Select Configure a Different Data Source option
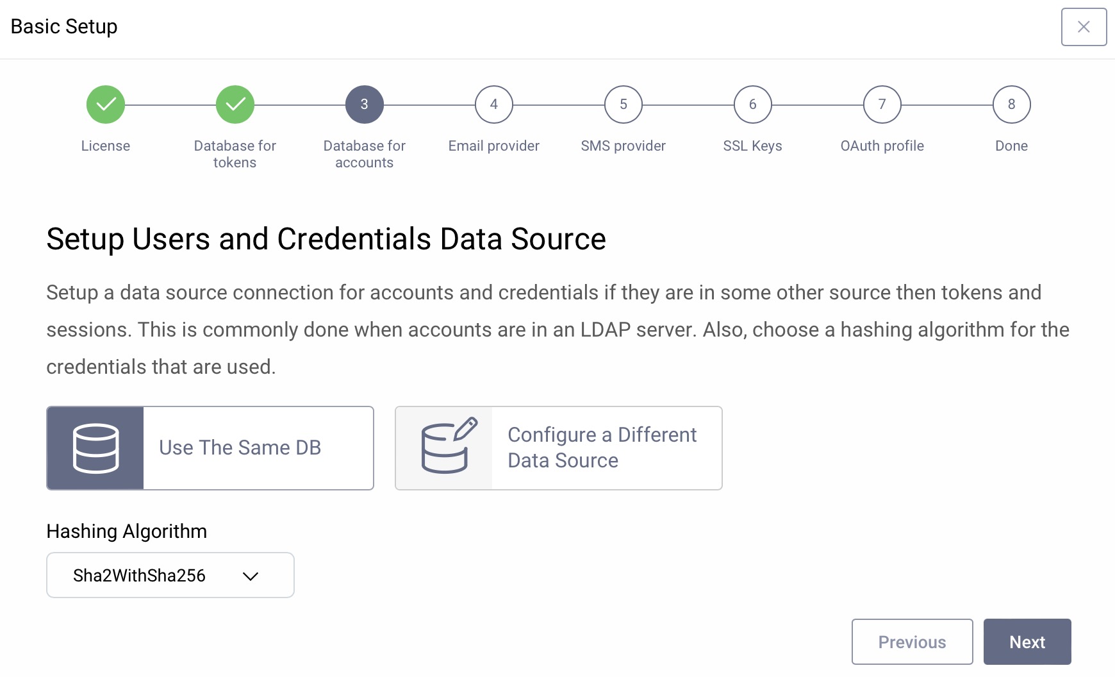1115x677 pixels. coord(601,447)
